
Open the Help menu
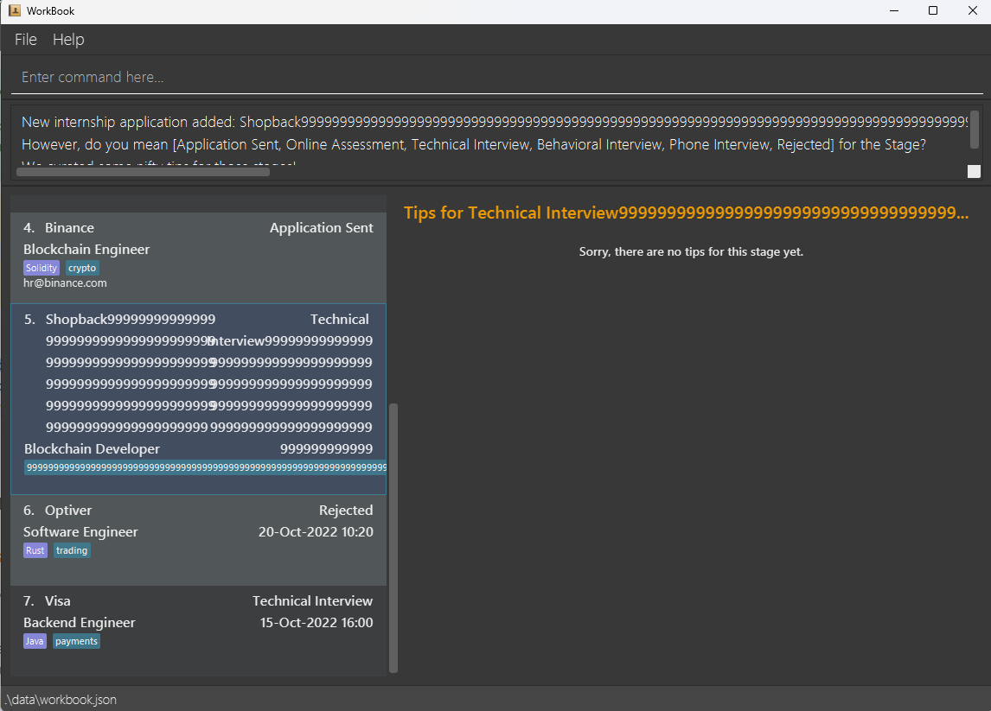(x=68, y=40)
